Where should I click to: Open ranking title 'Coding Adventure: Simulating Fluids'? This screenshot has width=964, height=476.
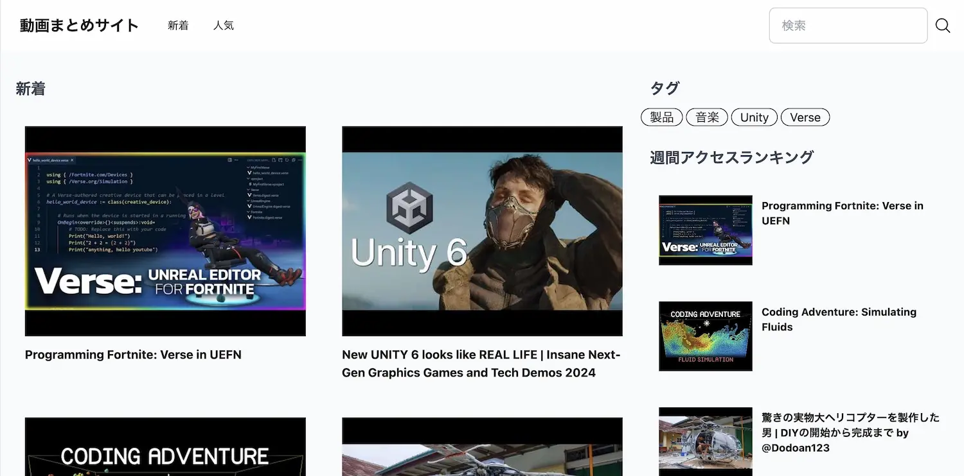tap(839, 319)
